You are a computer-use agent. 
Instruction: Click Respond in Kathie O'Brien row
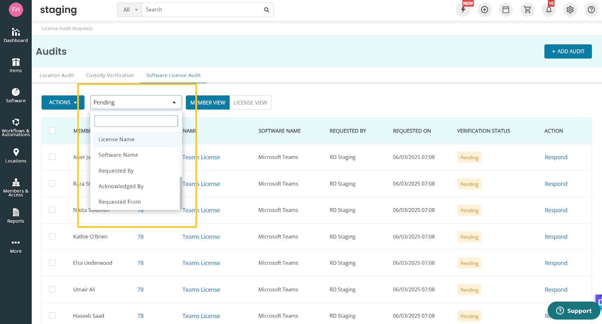click(556, 237)
